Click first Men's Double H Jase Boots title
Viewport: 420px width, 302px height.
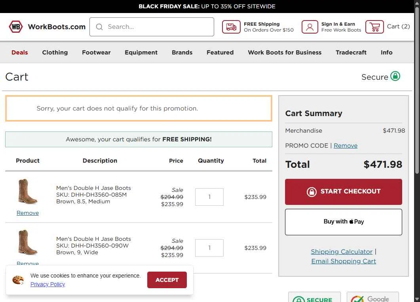[x=93, y=188]
